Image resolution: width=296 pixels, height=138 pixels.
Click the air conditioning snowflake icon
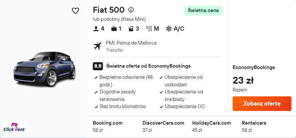click(x=169, y=29)
